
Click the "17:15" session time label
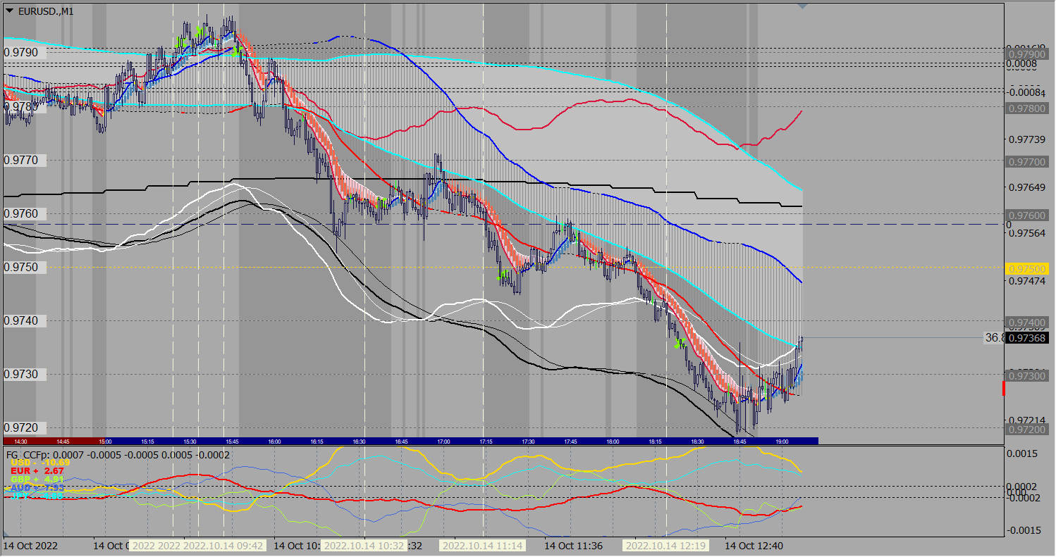click(x=486, y=442)
